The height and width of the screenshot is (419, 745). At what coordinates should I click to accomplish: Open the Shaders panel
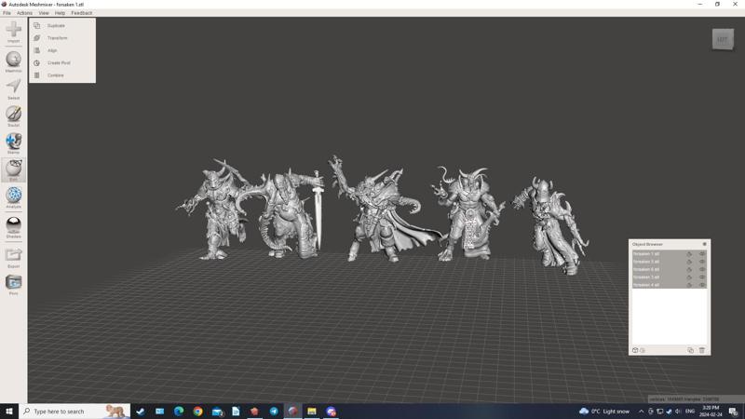(x=13, y=224)
